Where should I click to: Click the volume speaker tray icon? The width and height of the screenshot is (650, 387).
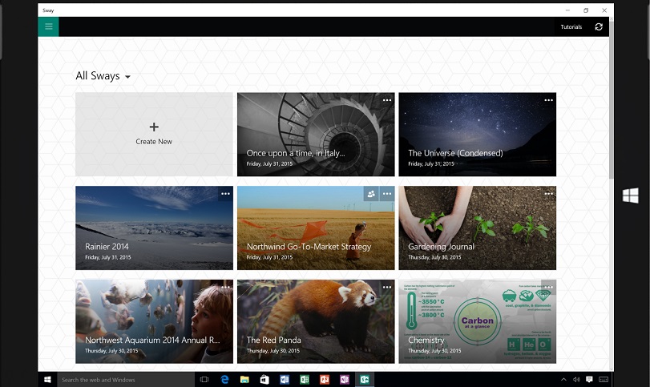pyautogui.click(x=576, y=380)
